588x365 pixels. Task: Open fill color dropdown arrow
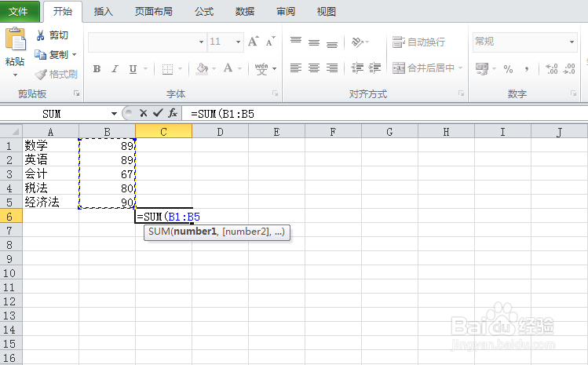tap(214, 69)
